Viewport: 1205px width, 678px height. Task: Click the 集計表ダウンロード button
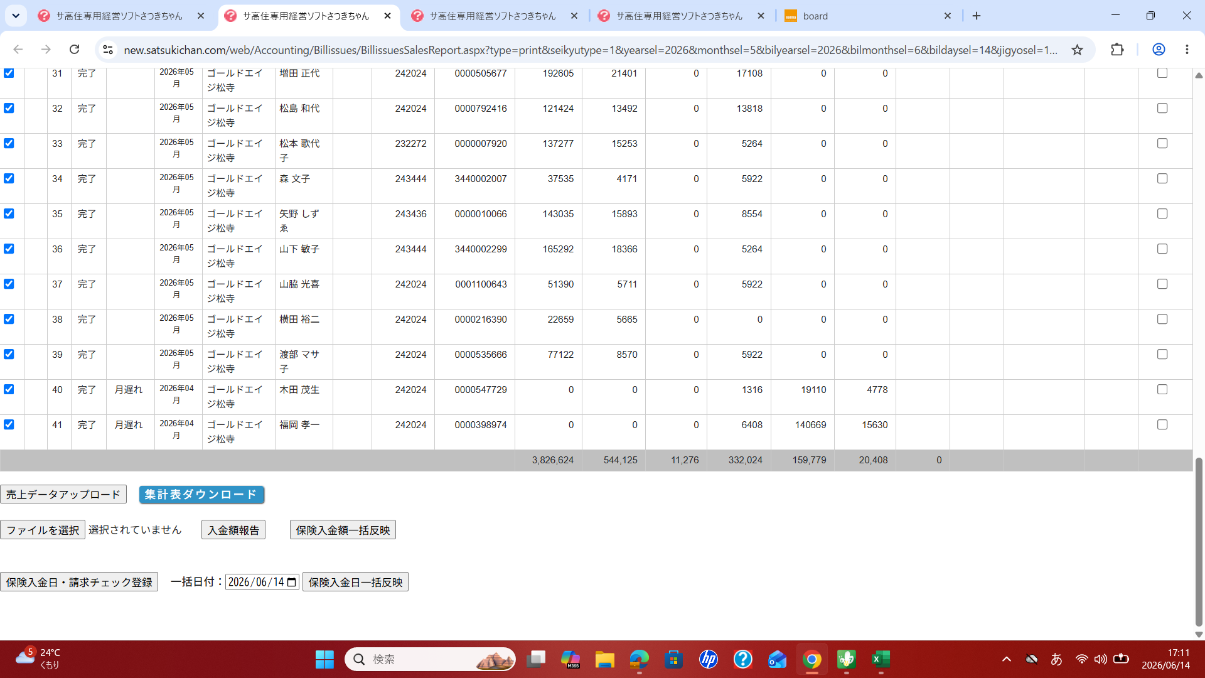[201, 495]
